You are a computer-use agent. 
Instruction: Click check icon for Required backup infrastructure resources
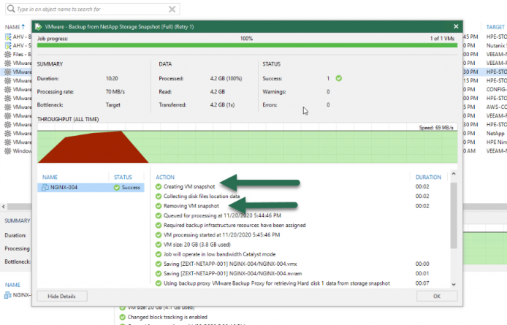coord(159,226)
